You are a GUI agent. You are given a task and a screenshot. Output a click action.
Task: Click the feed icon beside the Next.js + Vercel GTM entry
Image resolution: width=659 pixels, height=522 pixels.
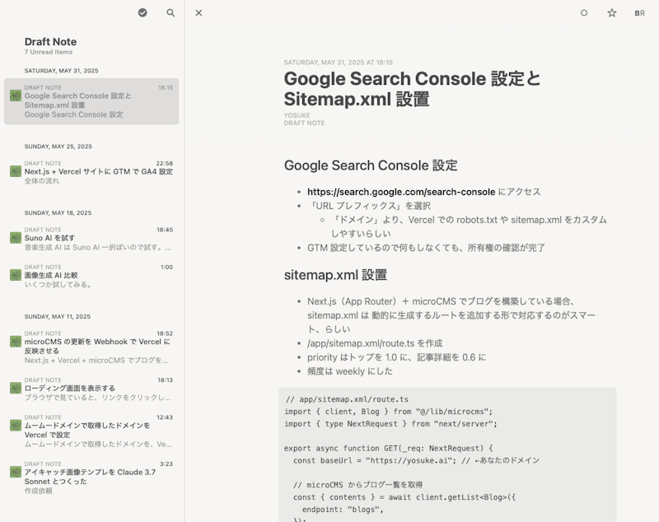click(16, 171)
